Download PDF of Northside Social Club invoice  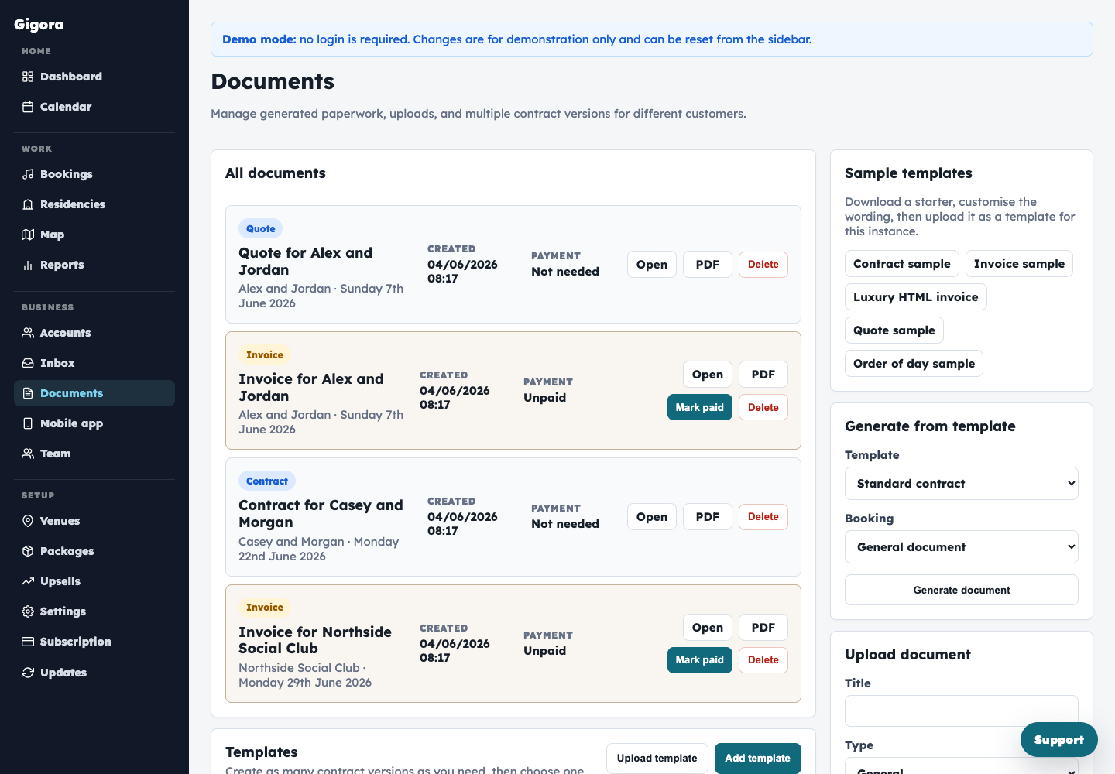pos(763,628)
